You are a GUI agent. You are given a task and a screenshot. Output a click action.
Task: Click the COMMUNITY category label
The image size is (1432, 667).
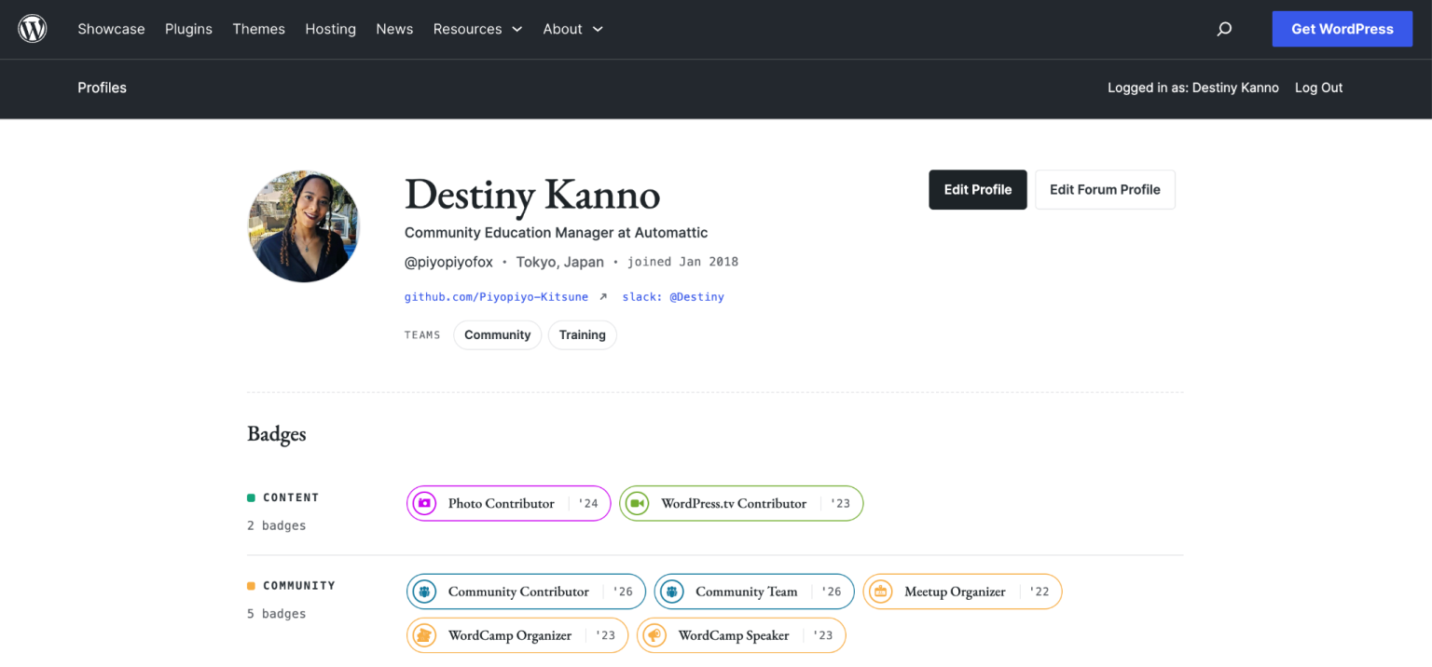299,586
